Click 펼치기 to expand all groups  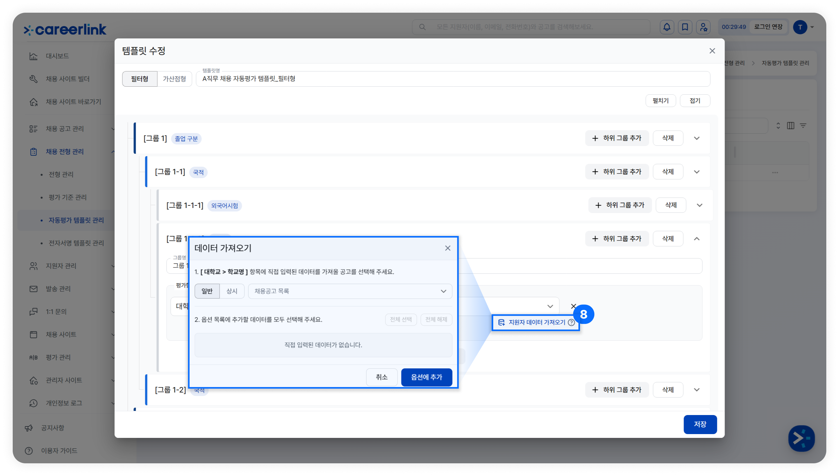coord(660,101)
